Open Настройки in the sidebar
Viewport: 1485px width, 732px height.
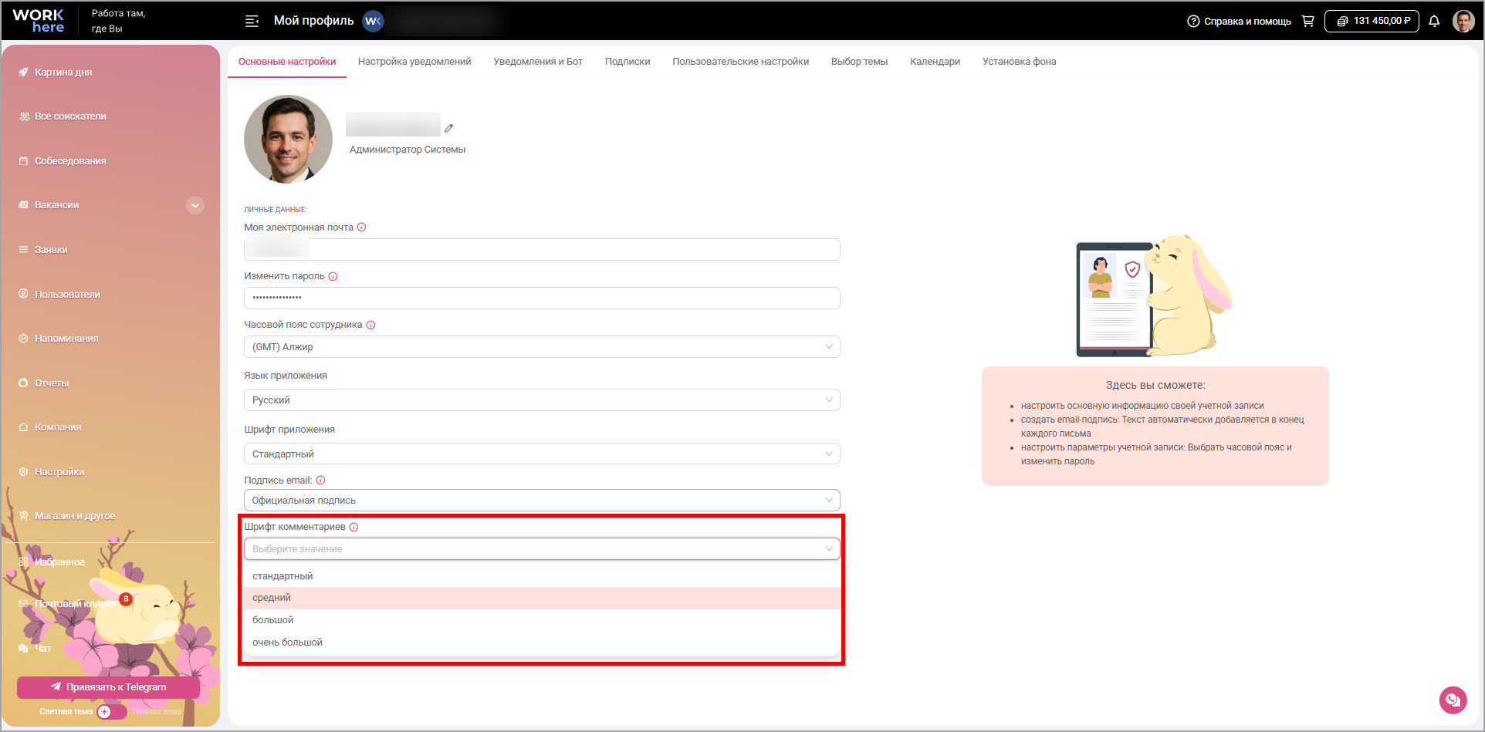tap(59, 472)
